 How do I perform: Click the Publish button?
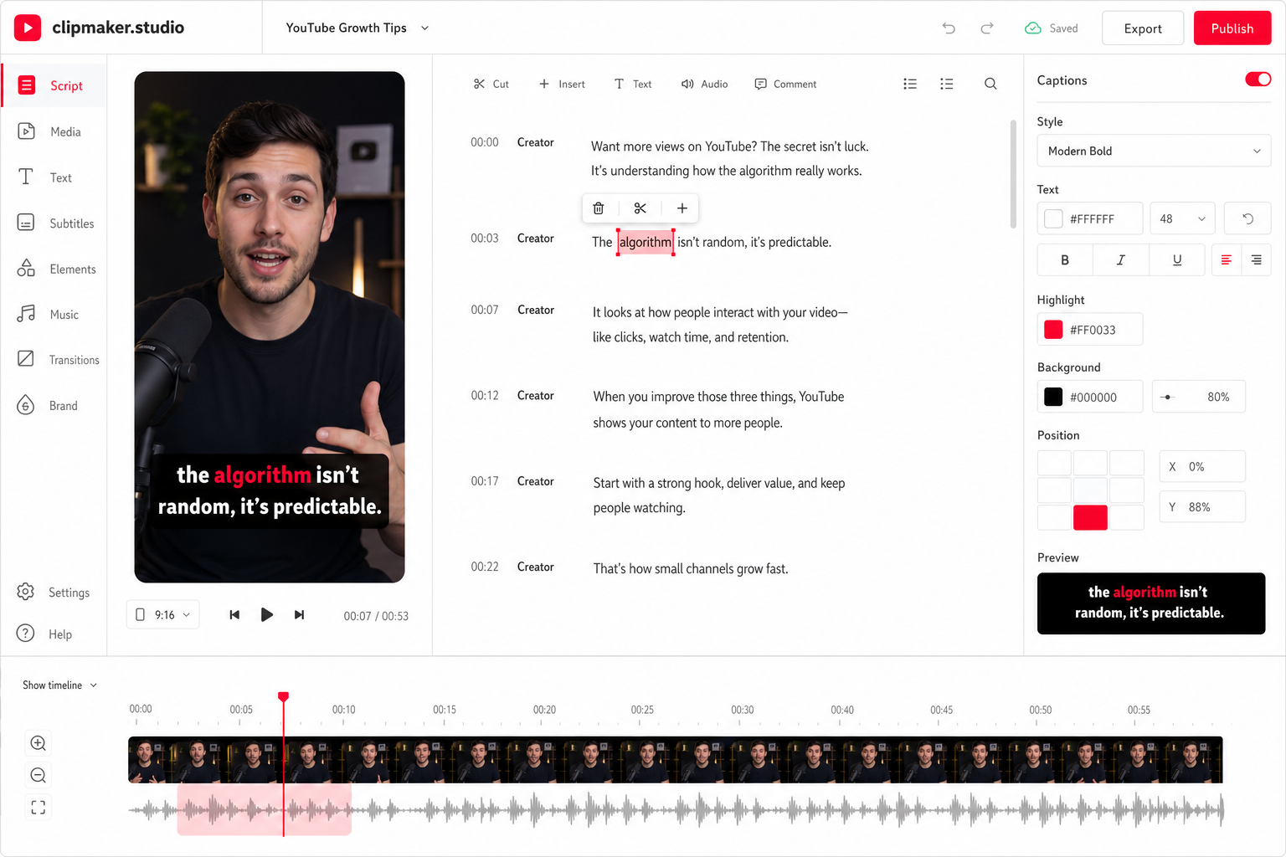pyautogui.click(x=1232, y=28)
